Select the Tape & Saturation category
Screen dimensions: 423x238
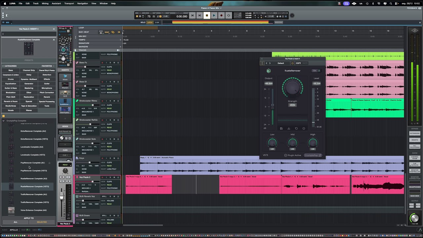(29, 106)
